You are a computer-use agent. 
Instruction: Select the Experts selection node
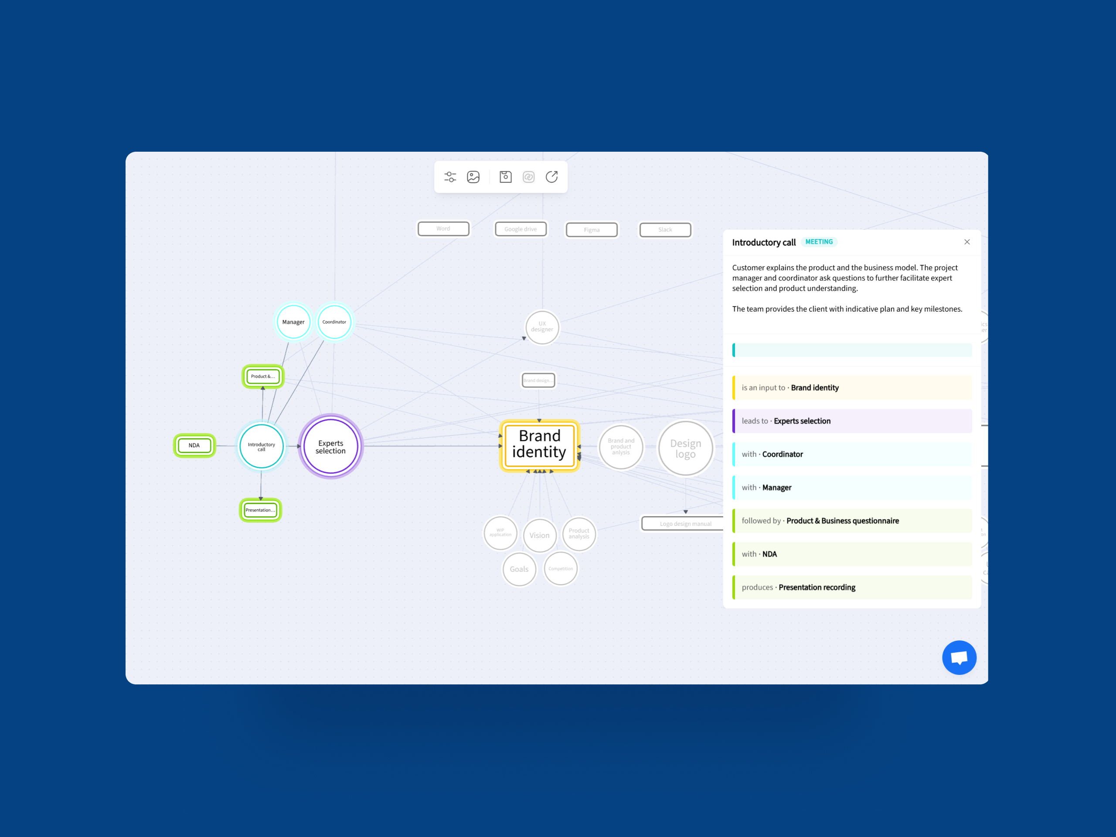point(330,446)
